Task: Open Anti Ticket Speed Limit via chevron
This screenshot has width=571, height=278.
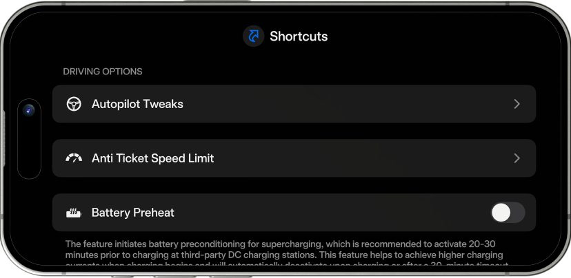Action: (517, 158)
